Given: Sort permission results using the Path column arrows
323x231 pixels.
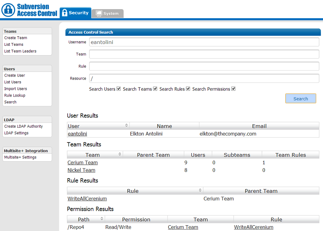Looking at the screenshot, I should (x=102, y=219).
